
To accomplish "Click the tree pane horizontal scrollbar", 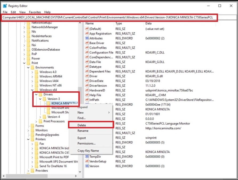I will point(40,176).
